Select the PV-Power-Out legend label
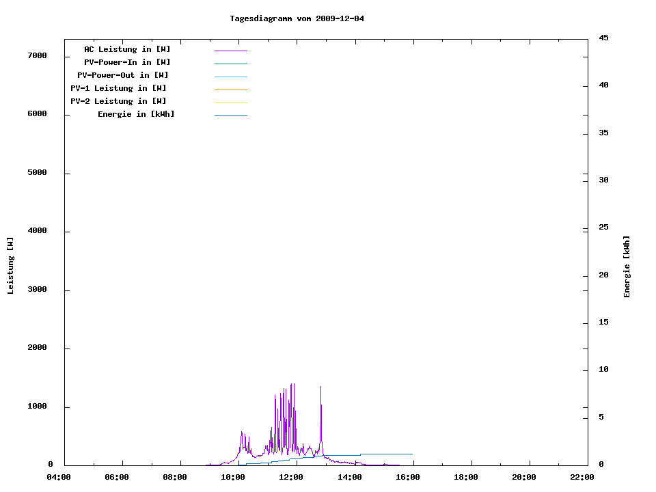656x492 pixels. [123, 75]
